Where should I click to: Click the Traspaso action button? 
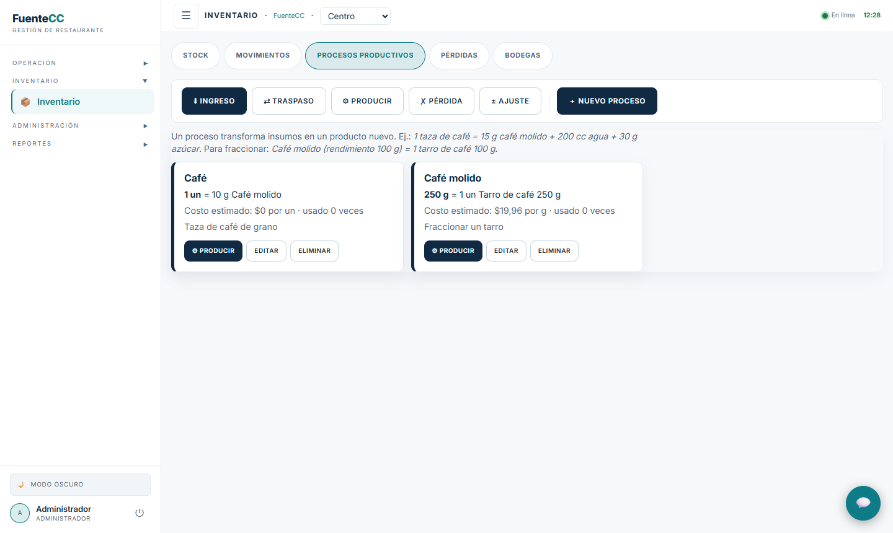click(289, 101)
